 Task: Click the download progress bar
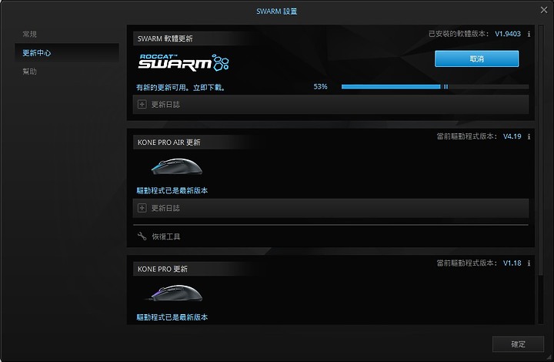[435, 86]
